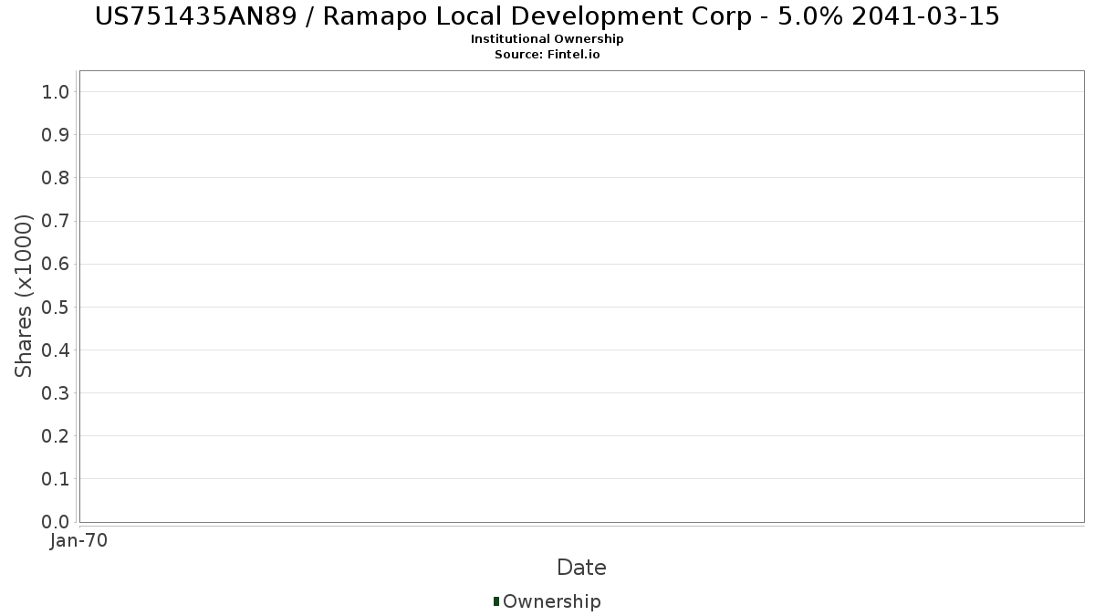Click the center of the empty plot area

(581, 297)
